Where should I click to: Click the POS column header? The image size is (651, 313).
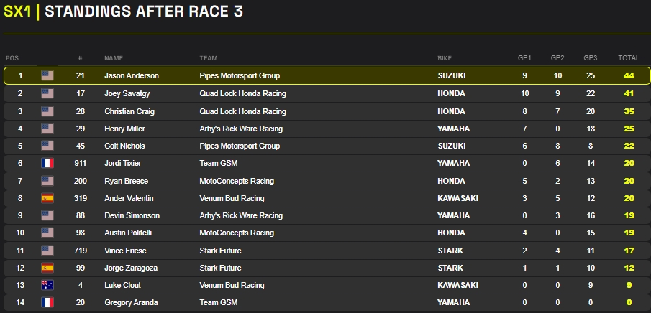12,58
